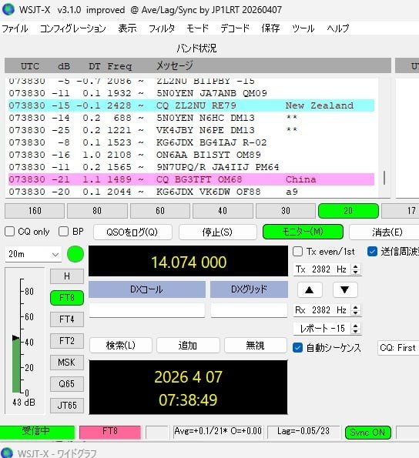Enable Tx even/1st checkbox
The width and height of the screenshot is (419, 458).
(297, 252)
